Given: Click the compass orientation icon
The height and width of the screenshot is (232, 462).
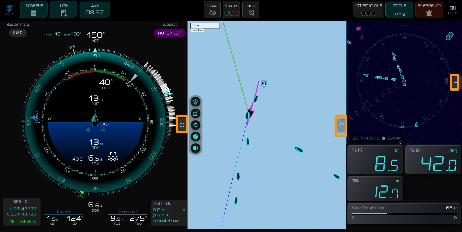Looking at the screenshot, I should tap(196, 137).
